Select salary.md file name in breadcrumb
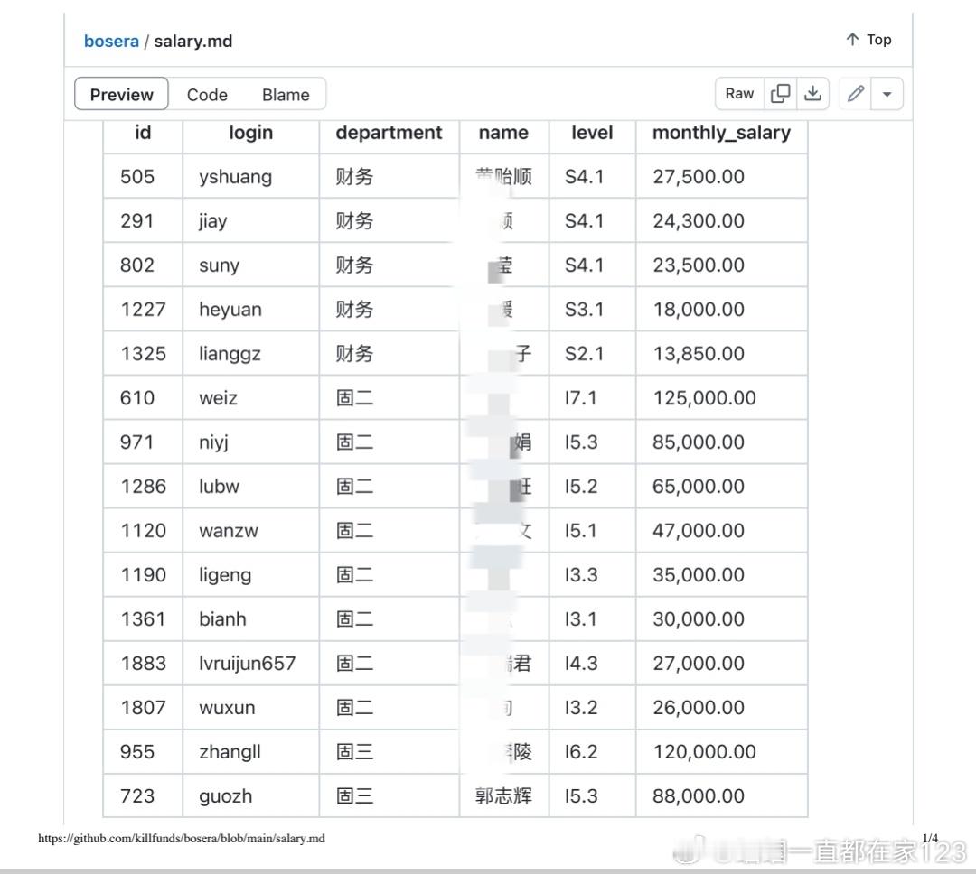The width and height of the screenshot is (976, 874). [193, 41]
